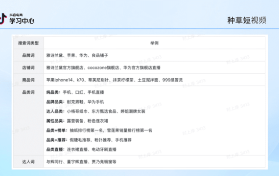Click the 商品词 row label
The image size is (279, 176).
click(x=28, y=80)
